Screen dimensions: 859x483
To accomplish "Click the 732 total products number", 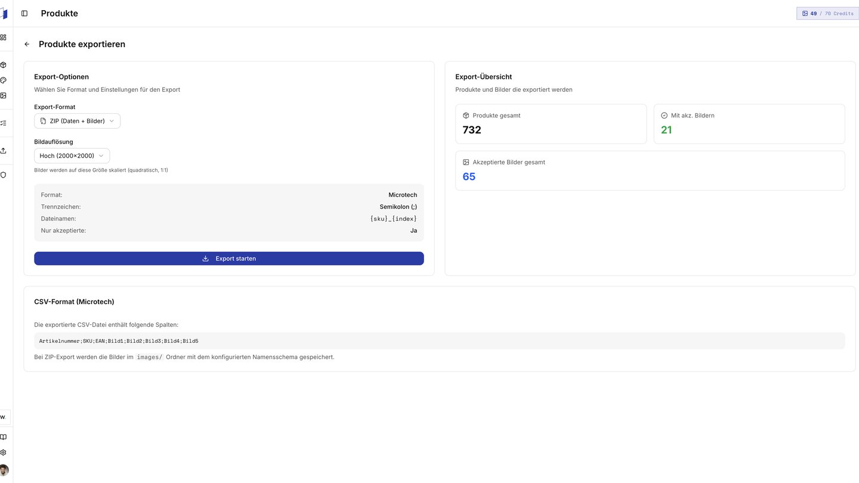I will (x=472, y=130).
